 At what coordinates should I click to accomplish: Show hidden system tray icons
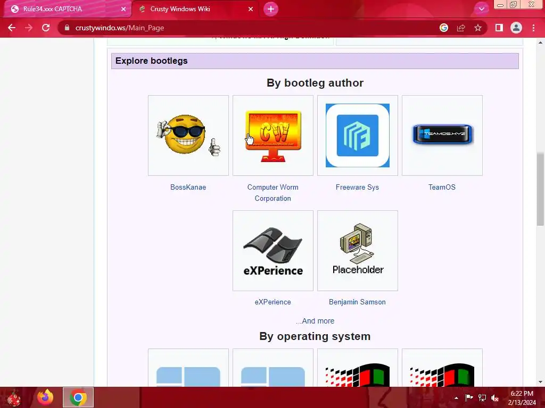point(456,398)
